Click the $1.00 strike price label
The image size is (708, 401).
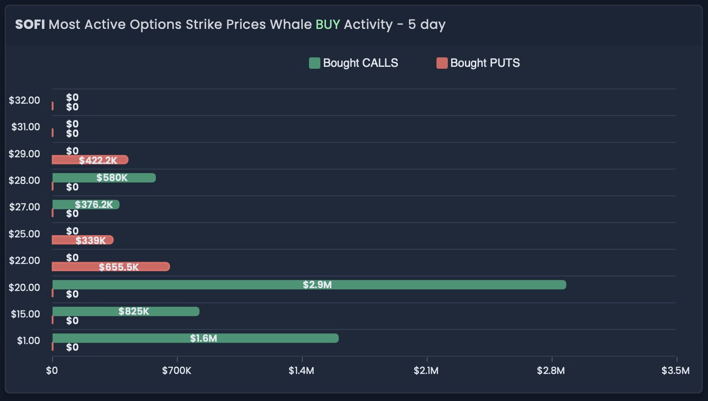coord(28,341)
